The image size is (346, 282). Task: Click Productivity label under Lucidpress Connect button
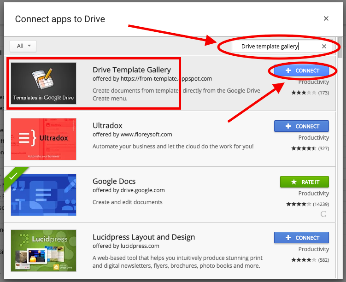pyautogui.click(x=314, y=249)
